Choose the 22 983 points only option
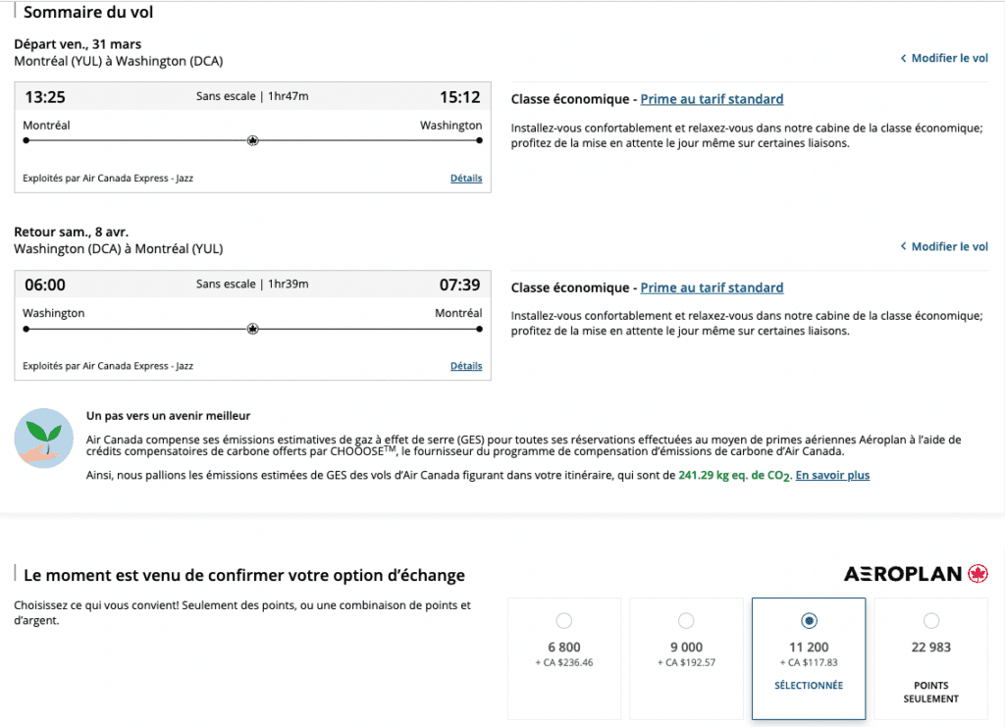The image size is (1005, 727). 930,620
